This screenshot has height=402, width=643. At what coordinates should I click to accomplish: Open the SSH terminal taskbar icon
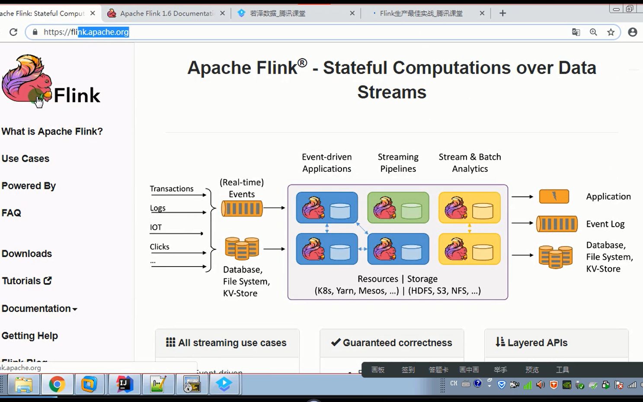[192, 384]
